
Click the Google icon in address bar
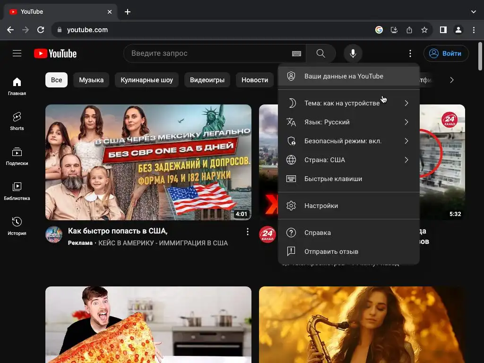click(x=379, y=30)
